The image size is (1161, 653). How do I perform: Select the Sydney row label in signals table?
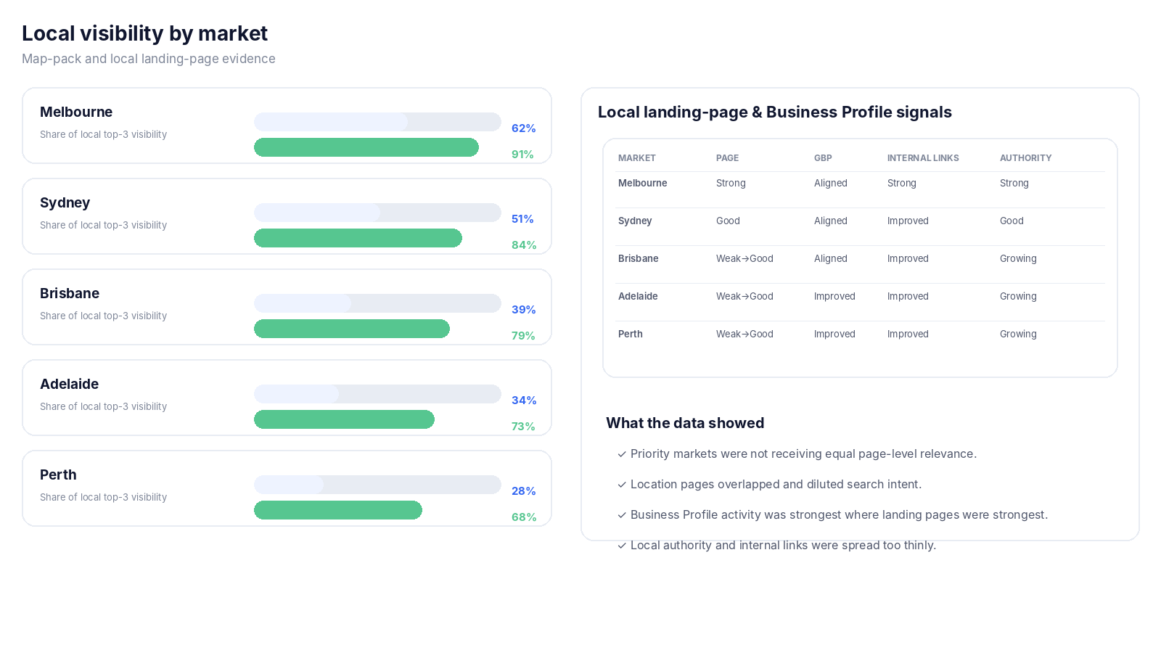[x=635, y=221]
